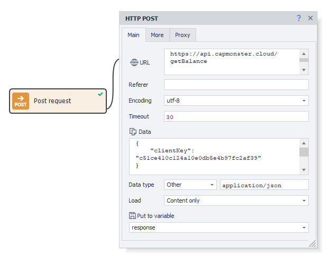
Task: Expand the Encoding utf-8 dropdown
Action: pos(304,100)
